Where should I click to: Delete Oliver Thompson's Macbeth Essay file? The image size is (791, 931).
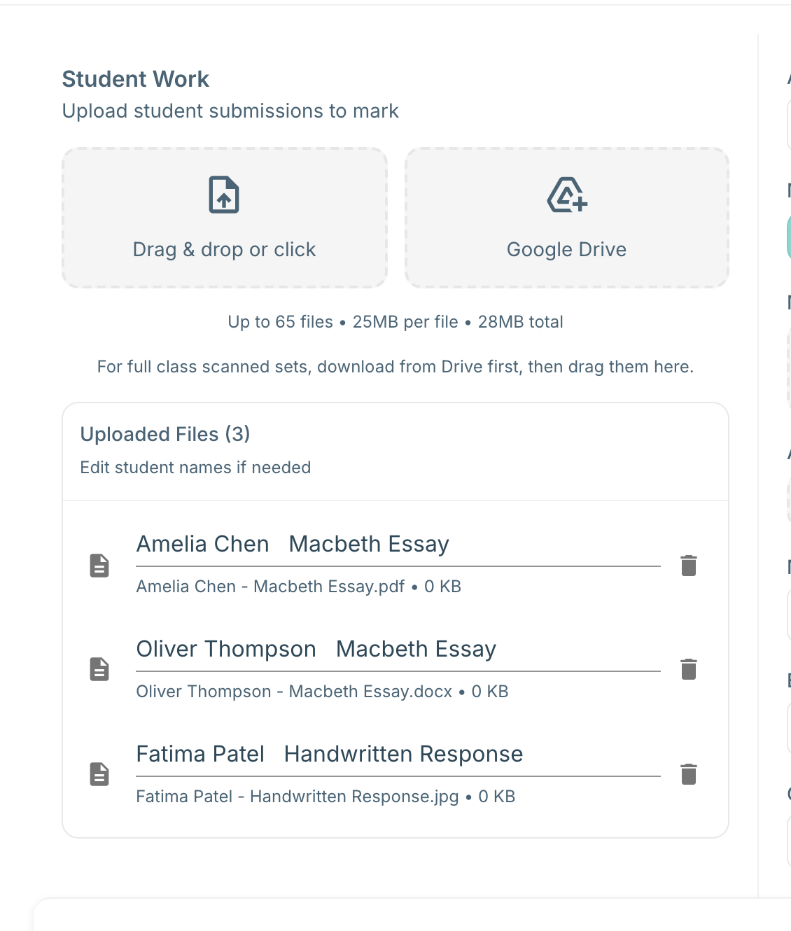pyautogui.click(x=689, y=669)
